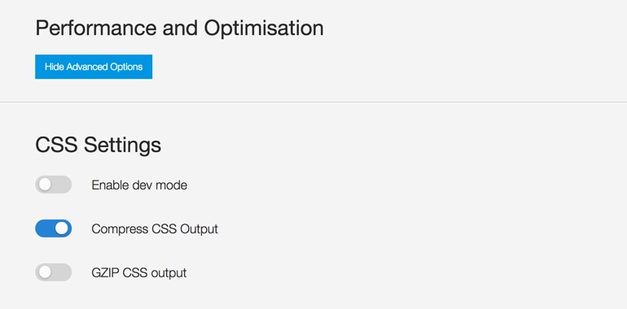
Task: Click the 'Enable dev mode' label text
Action: coord(139,185)
